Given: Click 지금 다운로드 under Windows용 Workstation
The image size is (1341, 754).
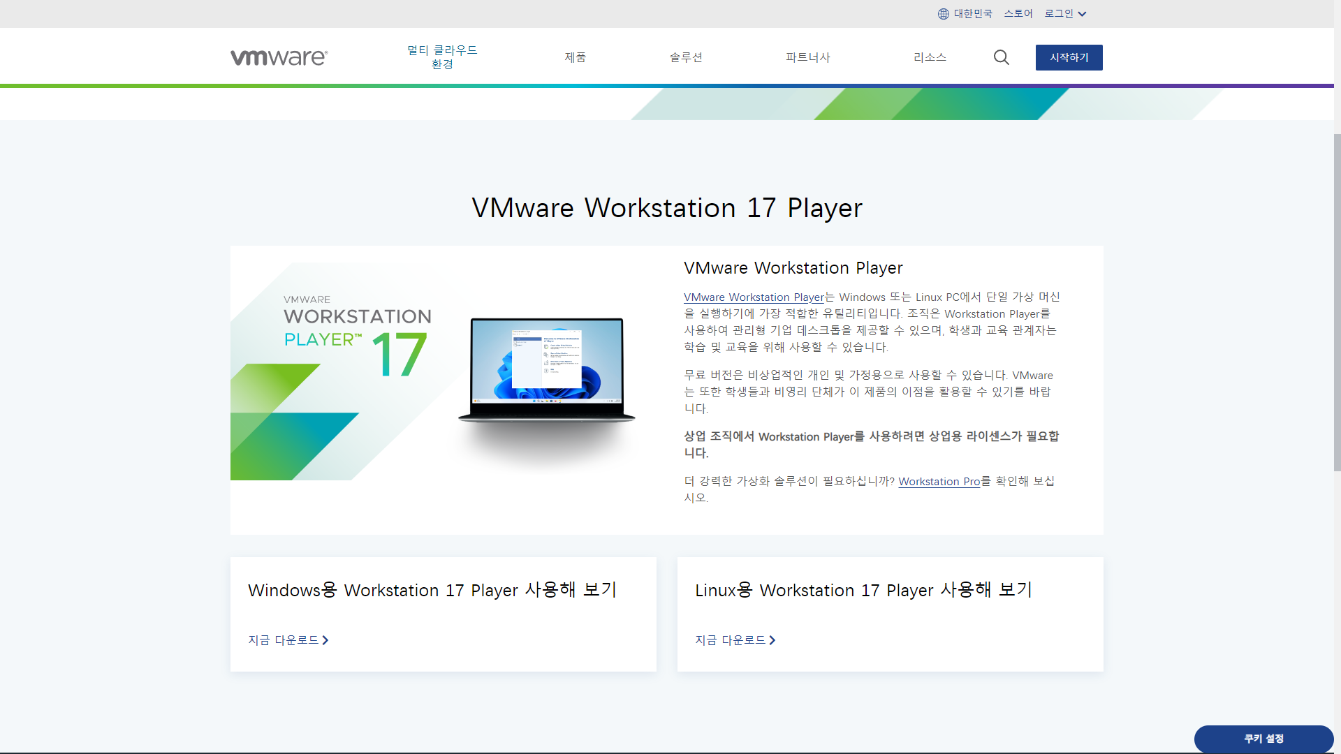Looking at the screenshot, I should click(x=288, y=640).
